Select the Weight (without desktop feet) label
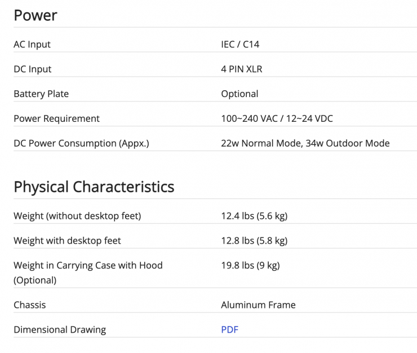The height and width of the screenshot is (353, 417). pos(77,216)
